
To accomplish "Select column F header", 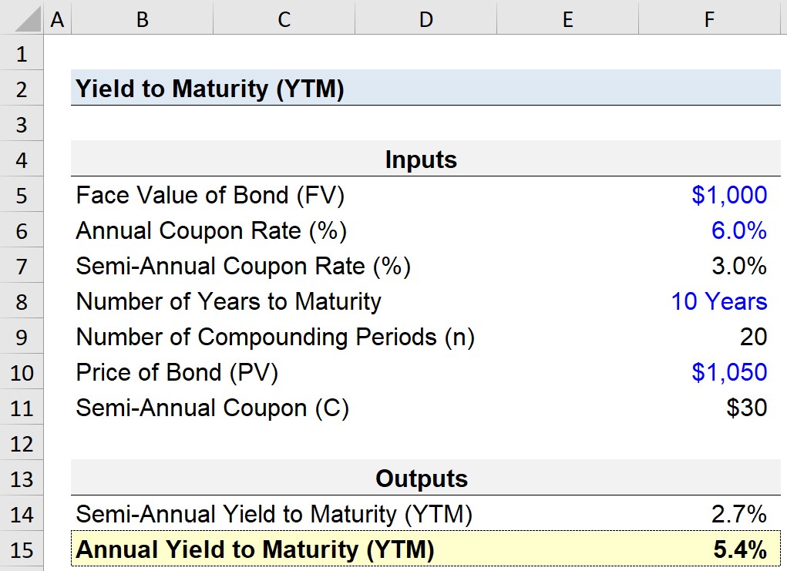I will [x=709, y=17].
